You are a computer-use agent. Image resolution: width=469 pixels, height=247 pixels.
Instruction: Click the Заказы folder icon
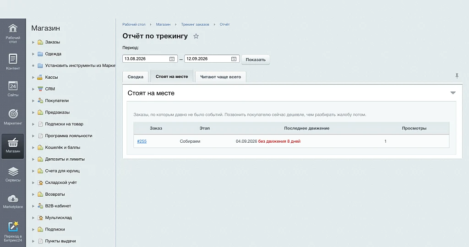(40, 42)
